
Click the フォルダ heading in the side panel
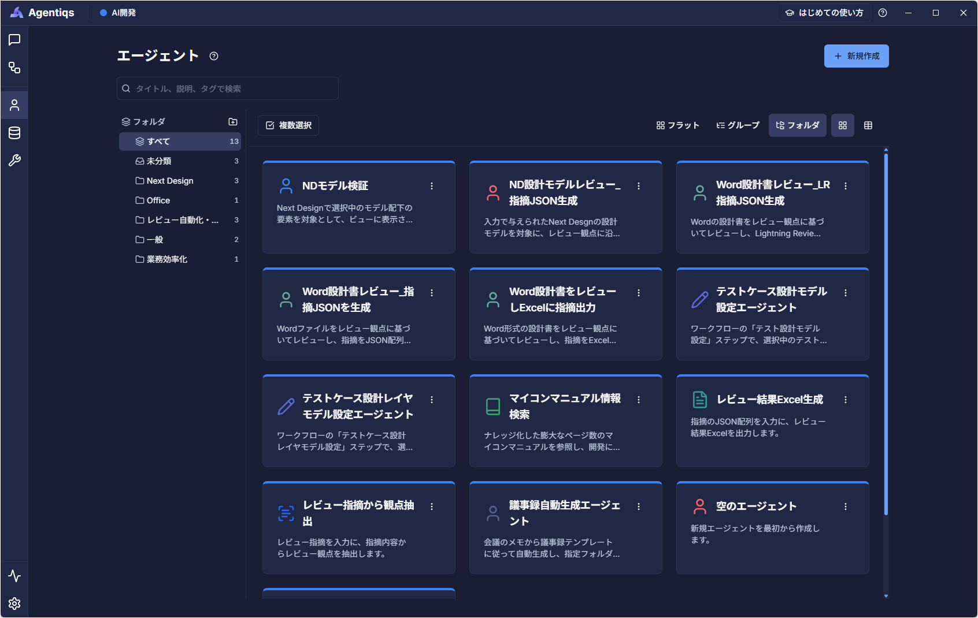coord(149,122)
